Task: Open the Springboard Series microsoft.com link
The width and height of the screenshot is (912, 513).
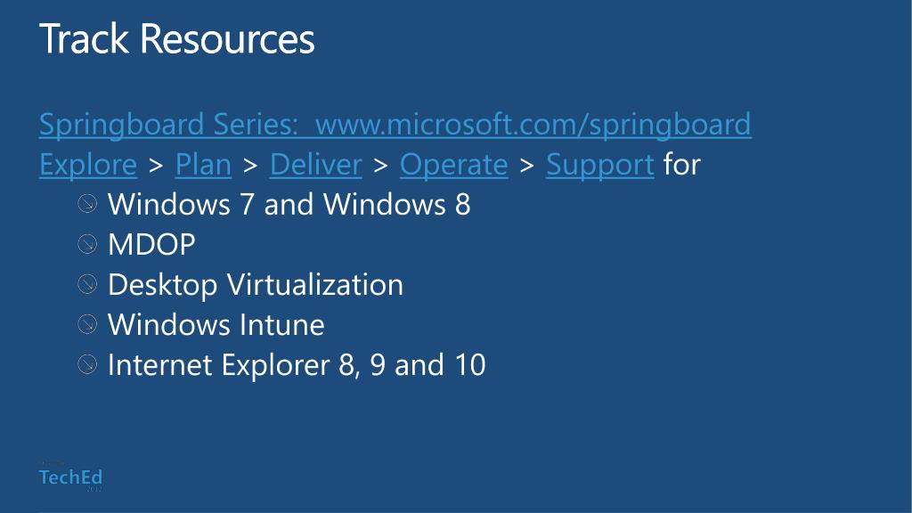Action: point(395,125)
